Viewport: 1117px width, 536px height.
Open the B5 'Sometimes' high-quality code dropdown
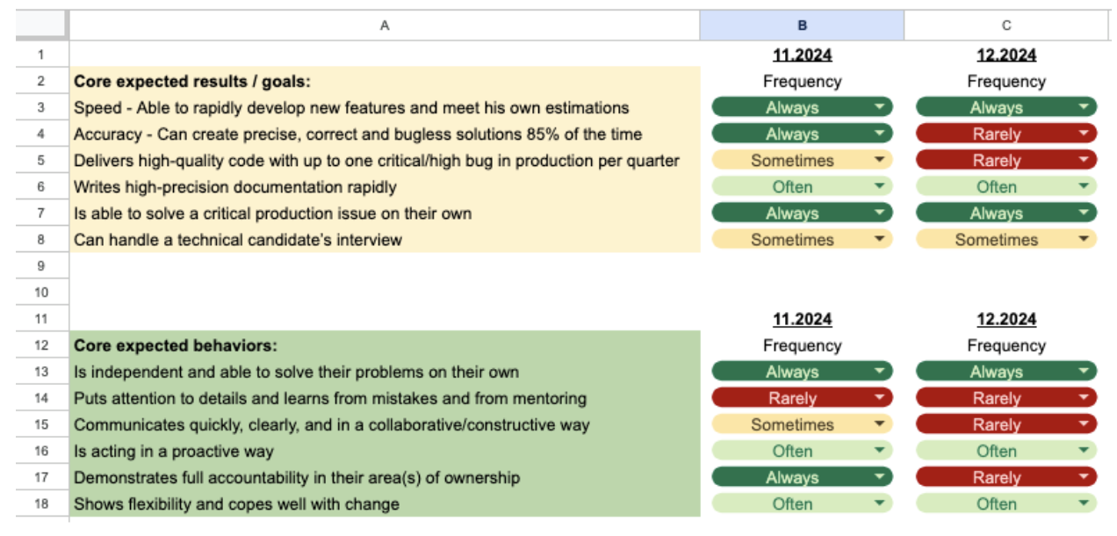coord(802,160)
